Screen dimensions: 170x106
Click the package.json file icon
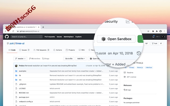coord(16,97)
